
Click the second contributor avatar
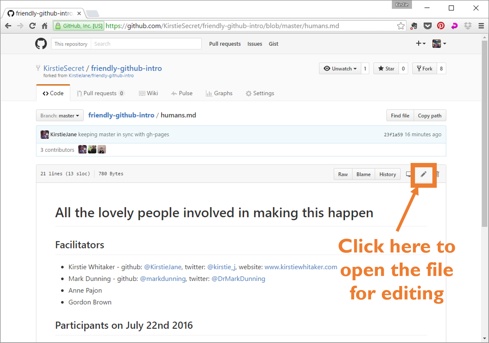pos(92,149)
